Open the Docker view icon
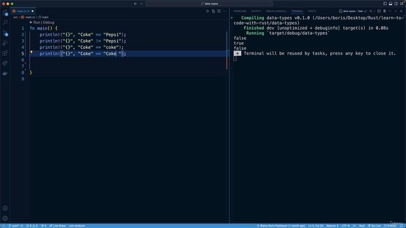The width and height of the screenshot is (406, 228). pos(5,73)
